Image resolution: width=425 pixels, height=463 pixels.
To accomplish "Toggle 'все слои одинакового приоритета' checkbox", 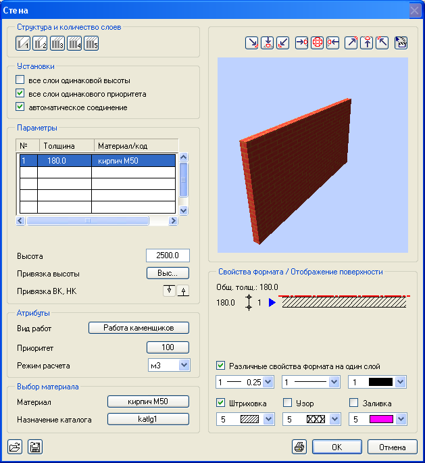I will coord(20,93).
